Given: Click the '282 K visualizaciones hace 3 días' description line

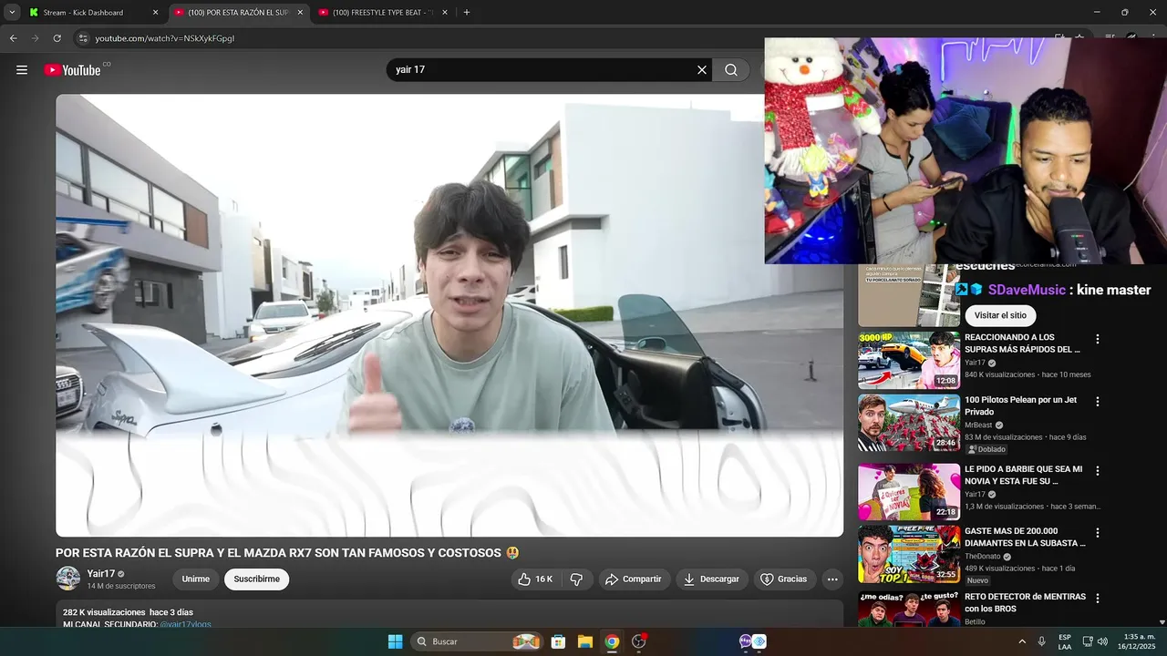Looking at the screenshot, I should pos(128,612).
